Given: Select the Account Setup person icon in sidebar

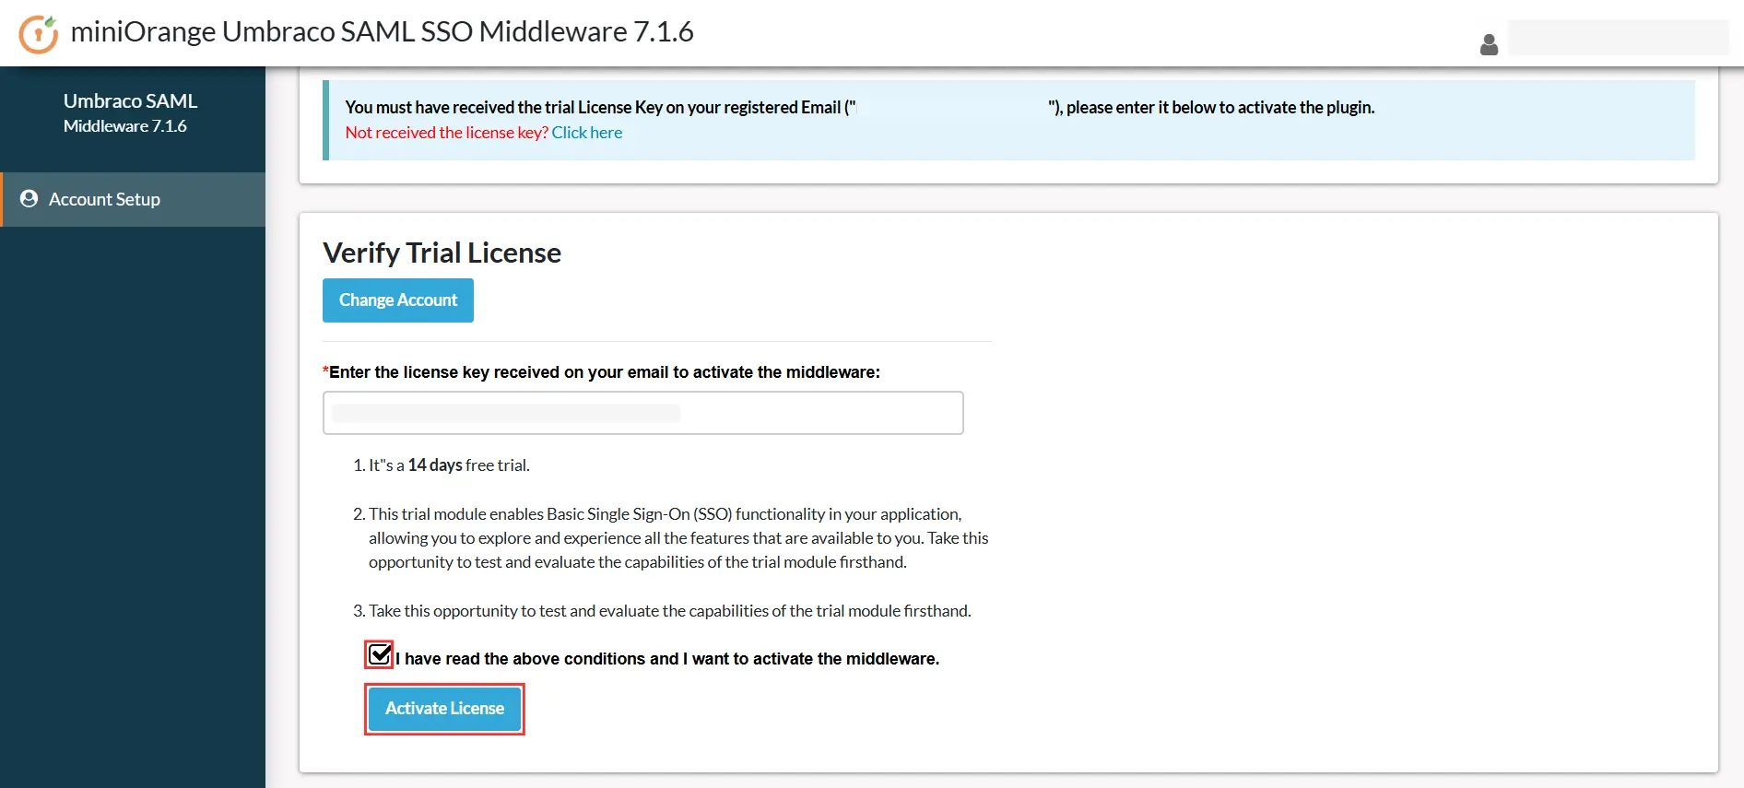Looking at the screenshot, I should click(29, 198).
